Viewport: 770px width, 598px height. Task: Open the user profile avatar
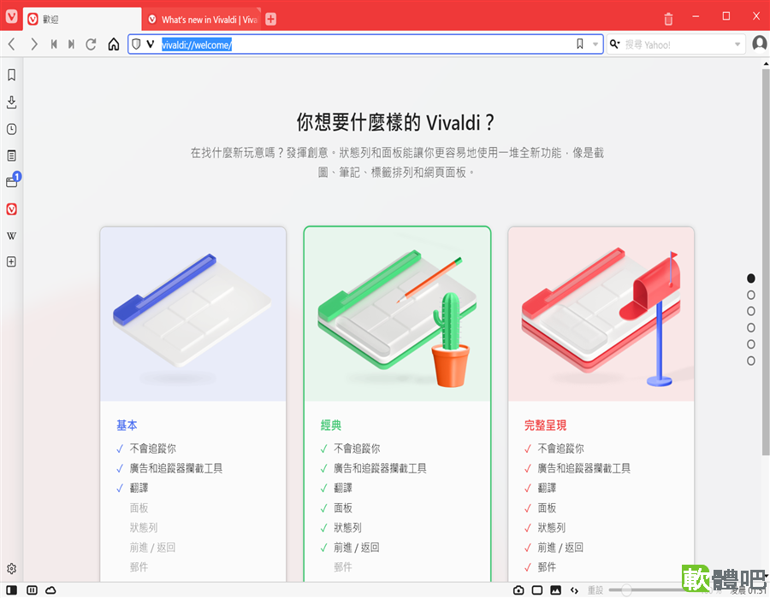coord(759,44)
